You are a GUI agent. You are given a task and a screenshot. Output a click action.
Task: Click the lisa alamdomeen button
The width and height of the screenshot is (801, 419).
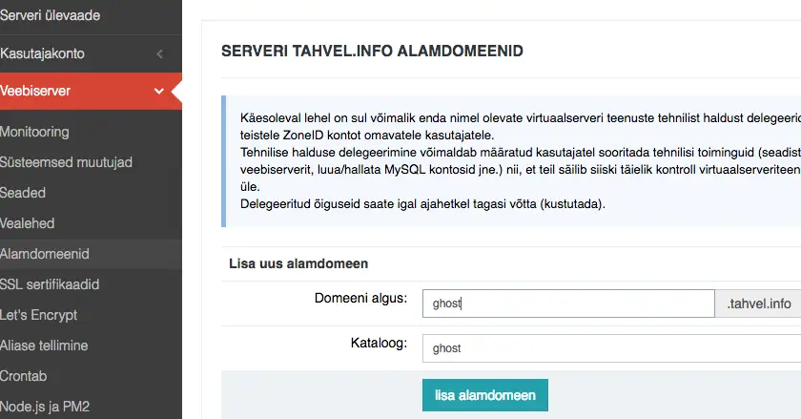point(485,395)
